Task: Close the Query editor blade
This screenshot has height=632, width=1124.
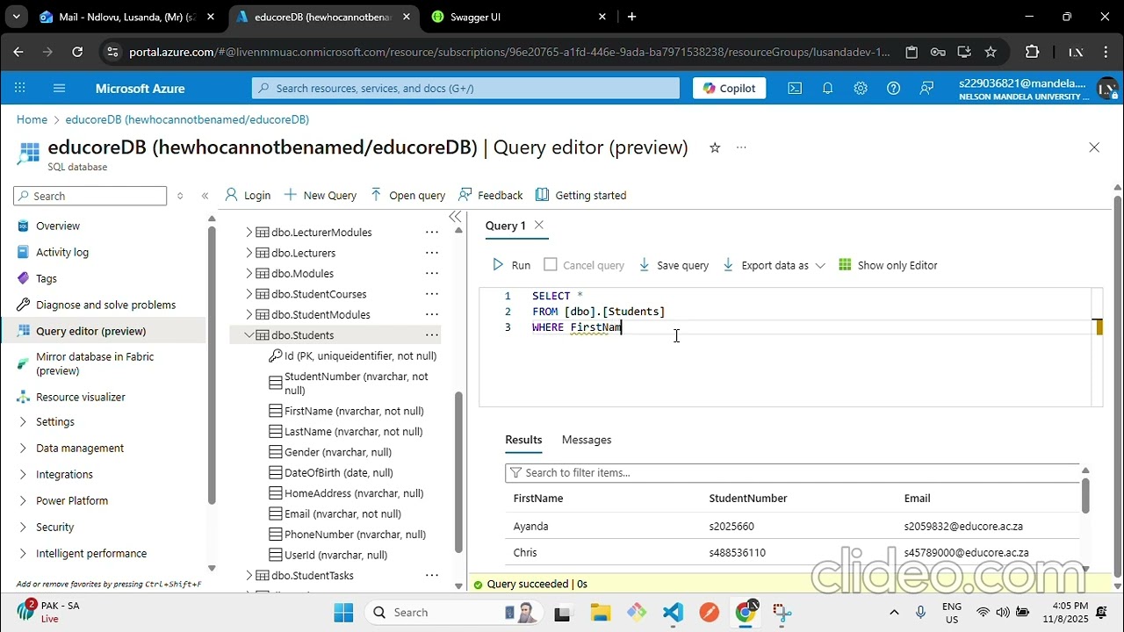Action: [x=1094, y=147]
